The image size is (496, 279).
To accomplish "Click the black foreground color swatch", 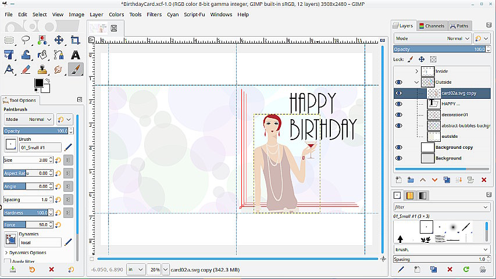I will pyautogui.click(x=39, y=84).
